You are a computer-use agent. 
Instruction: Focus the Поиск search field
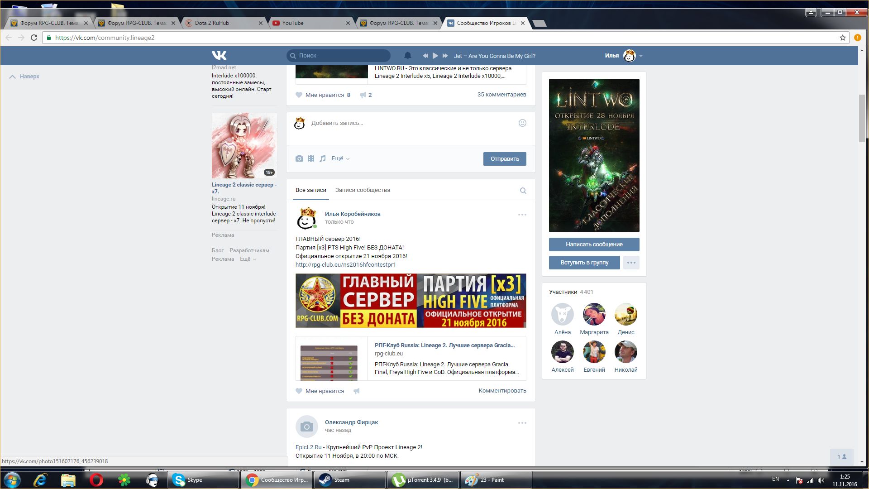(339, 56)
